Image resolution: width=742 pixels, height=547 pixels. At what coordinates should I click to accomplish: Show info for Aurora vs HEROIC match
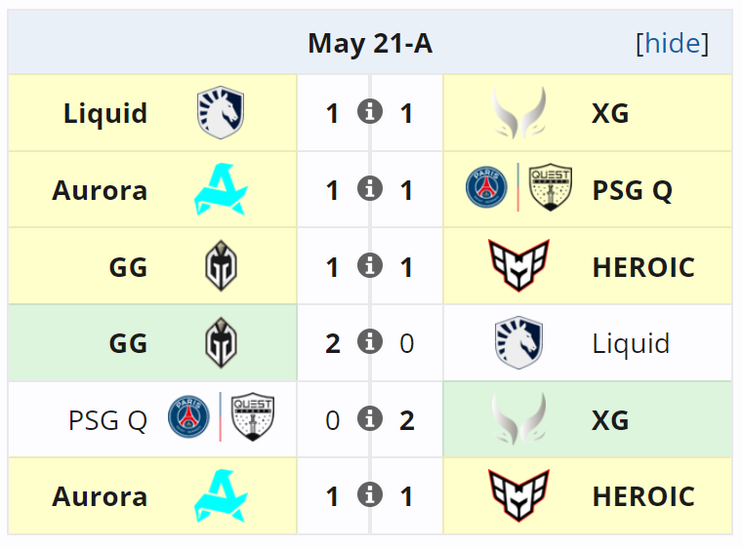pos(369,494)
